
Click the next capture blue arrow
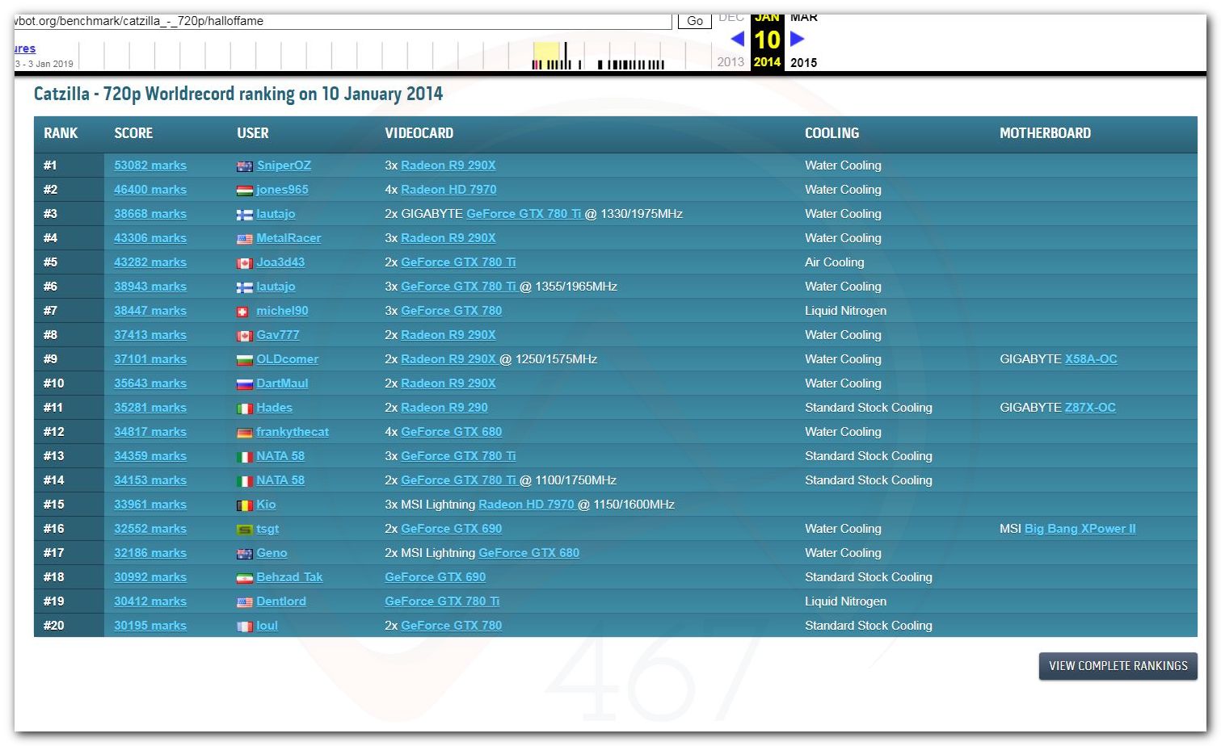point(797,38)
